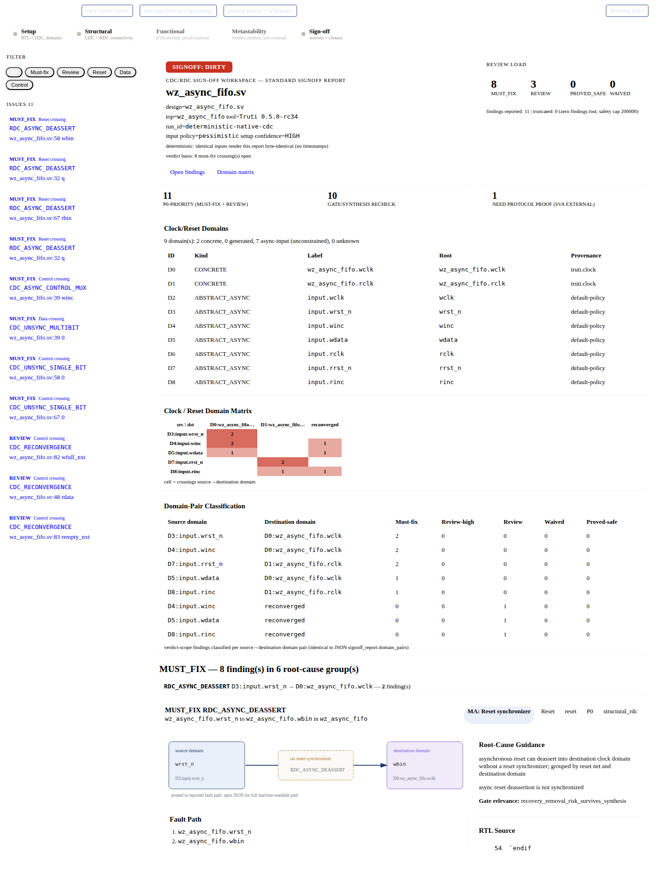Toggle the Reset filter pill in the Filter panel
Viewport: 656px width, 891px height.
pyautogui.click(x=99, y=72)
